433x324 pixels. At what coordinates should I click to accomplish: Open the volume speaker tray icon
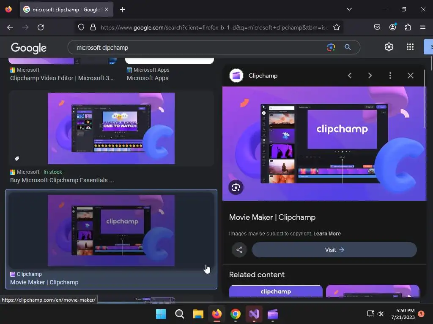pyautogui.click(x=381, y=314)
